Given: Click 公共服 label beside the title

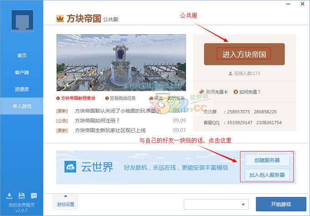Looking at the screenshot, I should point(110,20).
